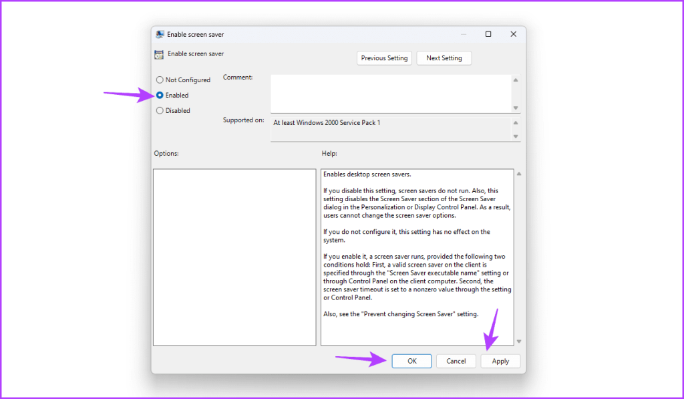Close the Enable screen saver dialog
The height and width of the screenshot is (399, 684).
(513, 34)
